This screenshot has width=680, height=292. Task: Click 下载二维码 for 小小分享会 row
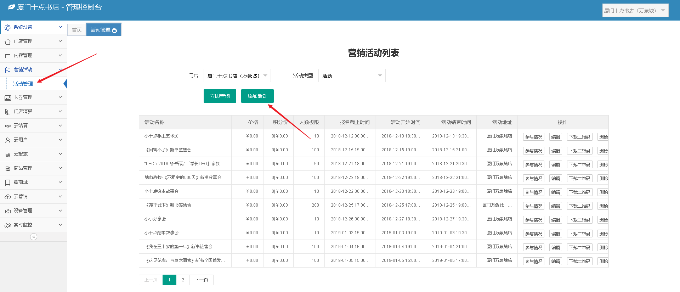[579, 220]
